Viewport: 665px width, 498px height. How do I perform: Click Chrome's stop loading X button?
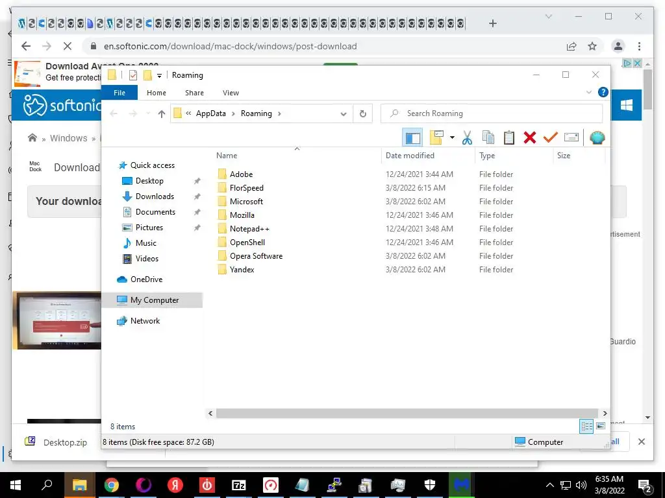[68, 46]
